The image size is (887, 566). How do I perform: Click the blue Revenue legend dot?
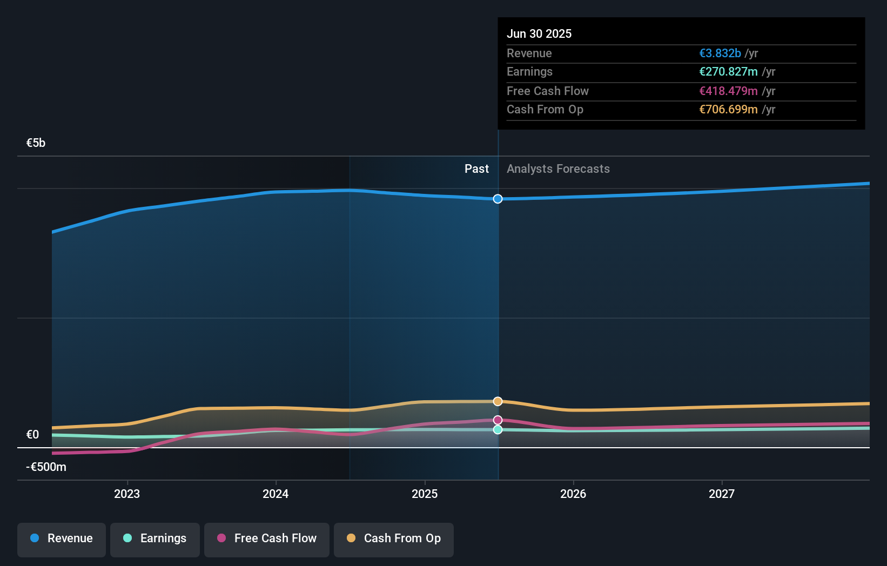pyautogui.click(x=33, y=538)
